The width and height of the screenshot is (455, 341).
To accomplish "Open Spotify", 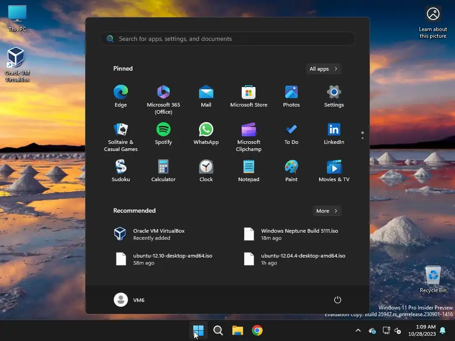I will pyautogui.click(x=164, y=134).
